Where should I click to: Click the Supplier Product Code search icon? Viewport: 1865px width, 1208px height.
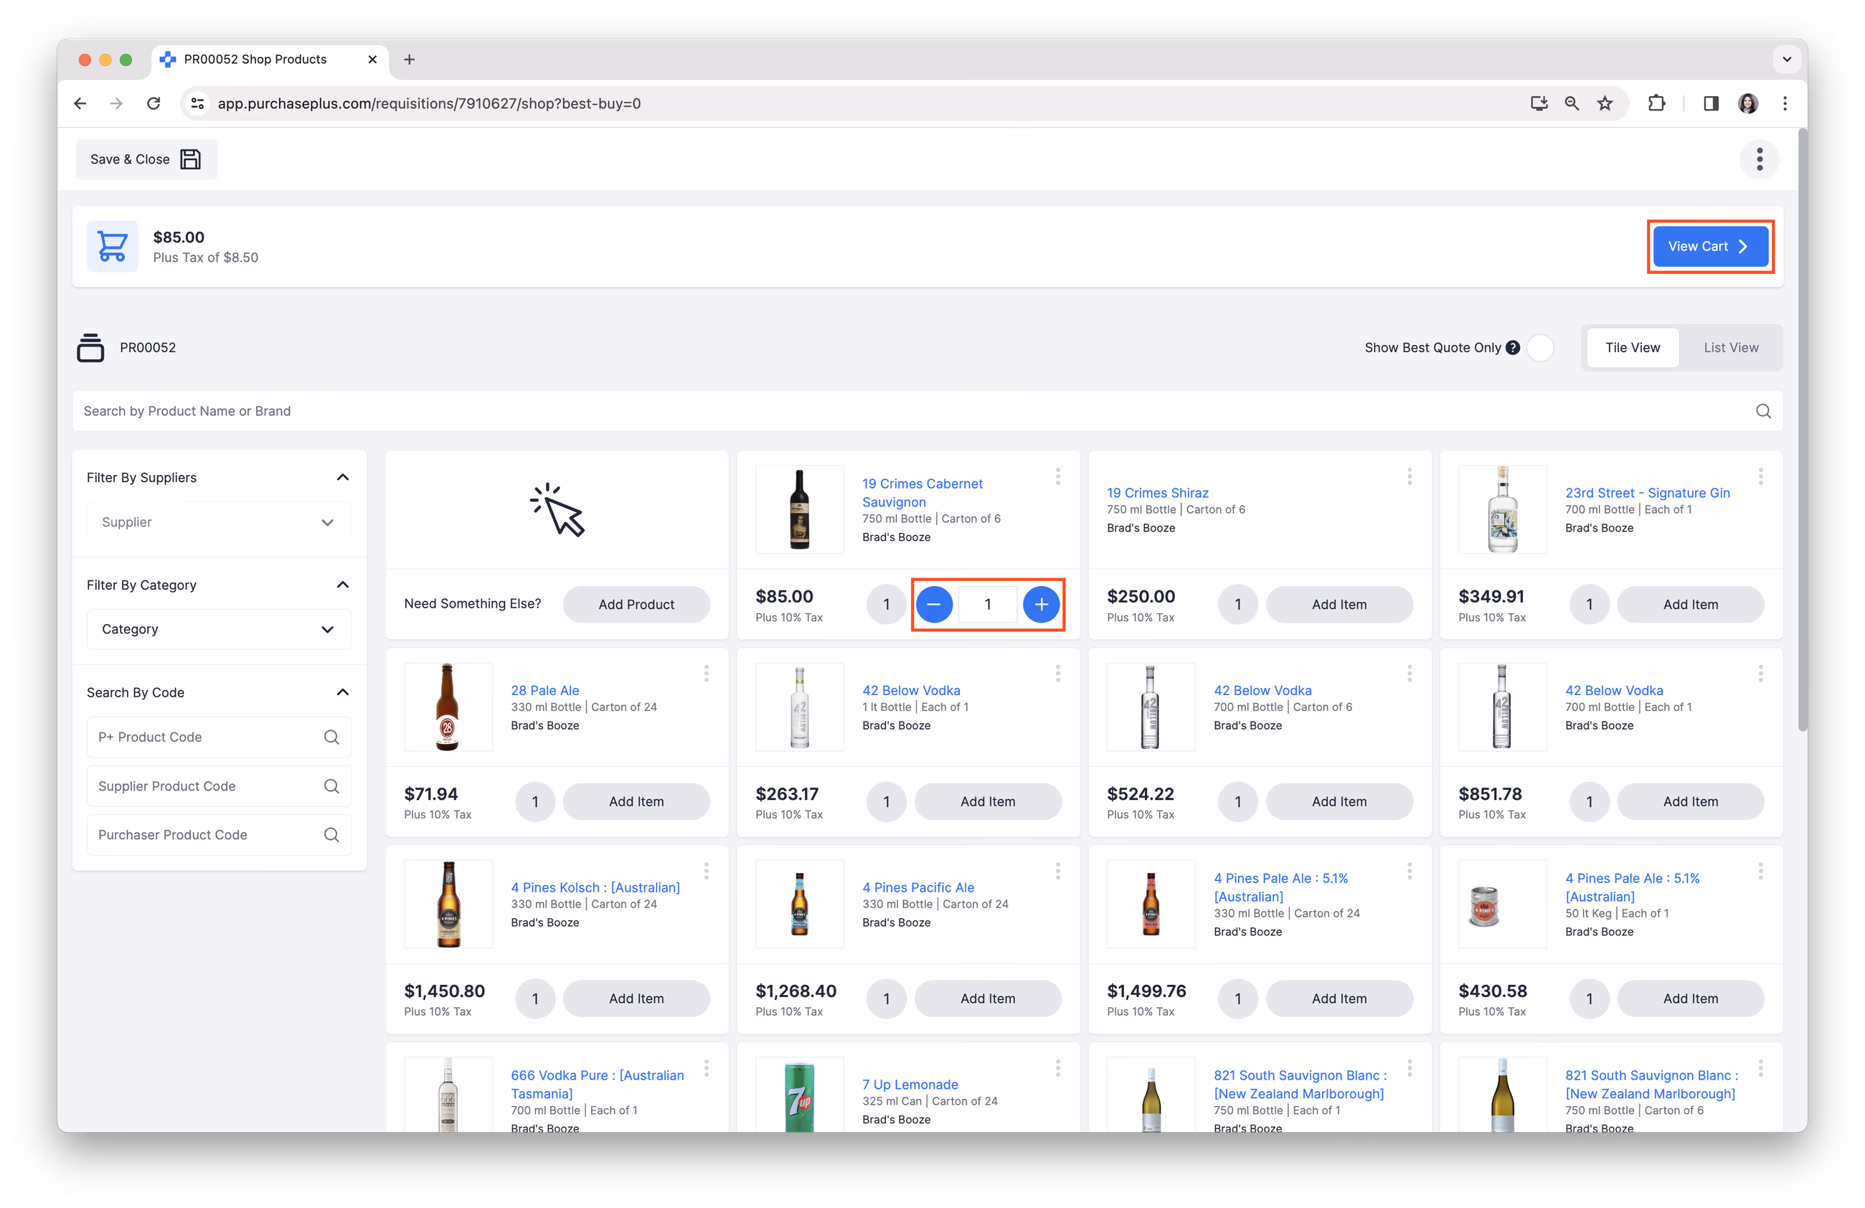click(331, 785)
